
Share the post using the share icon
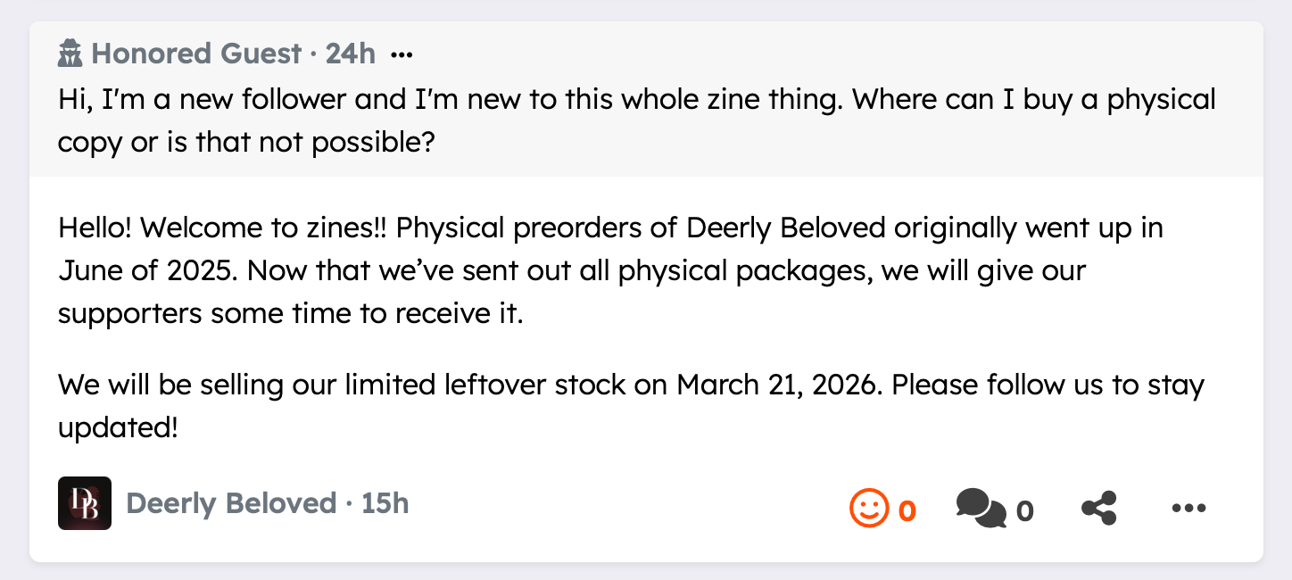coord(1099,509)
